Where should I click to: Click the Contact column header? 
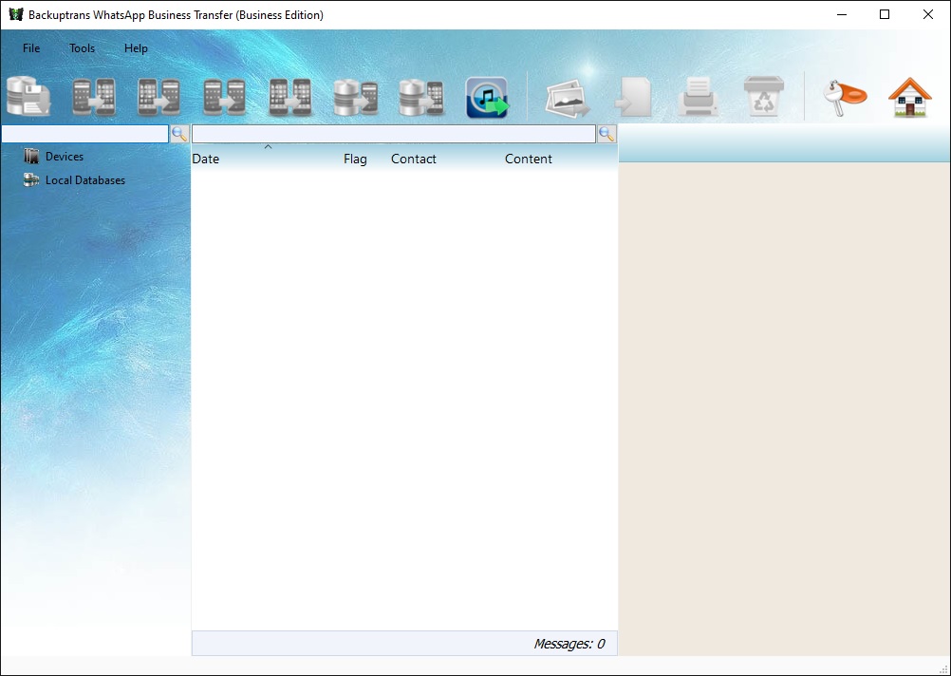pos(414,159)
